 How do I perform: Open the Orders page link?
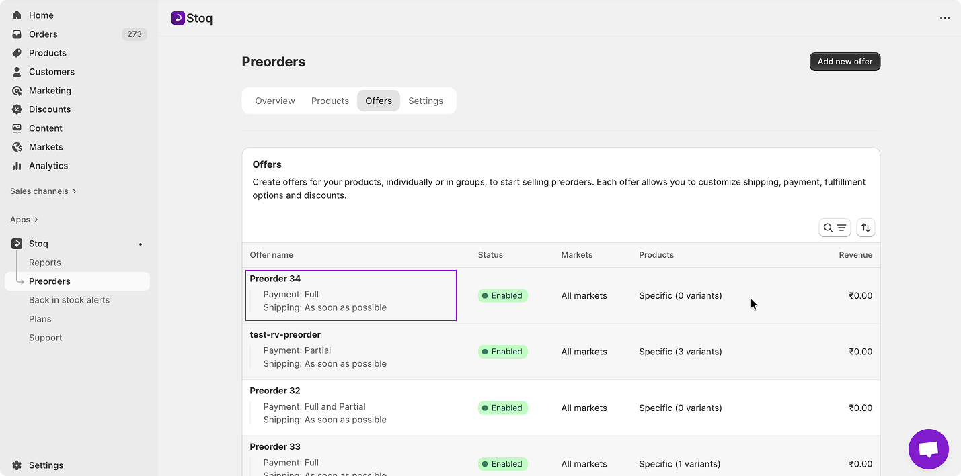click(43, 34)
